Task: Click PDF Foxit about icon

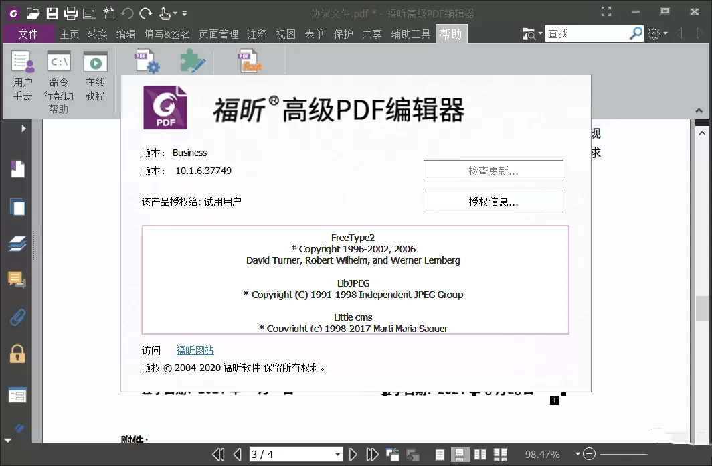Action: [250, 62]
